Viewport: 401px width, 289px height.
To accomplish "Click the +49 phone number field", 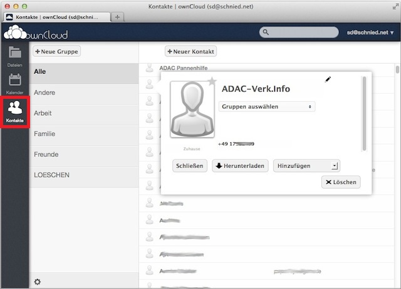I will tap(236, 144).
